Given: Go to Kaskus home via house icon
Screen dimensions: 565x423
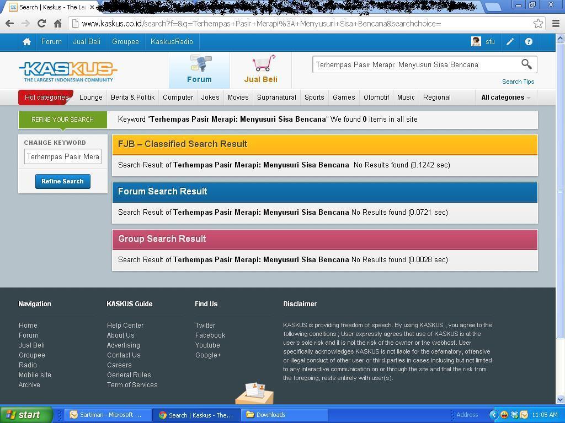Looking at the screenshot, I should click(x=26, y=42).
